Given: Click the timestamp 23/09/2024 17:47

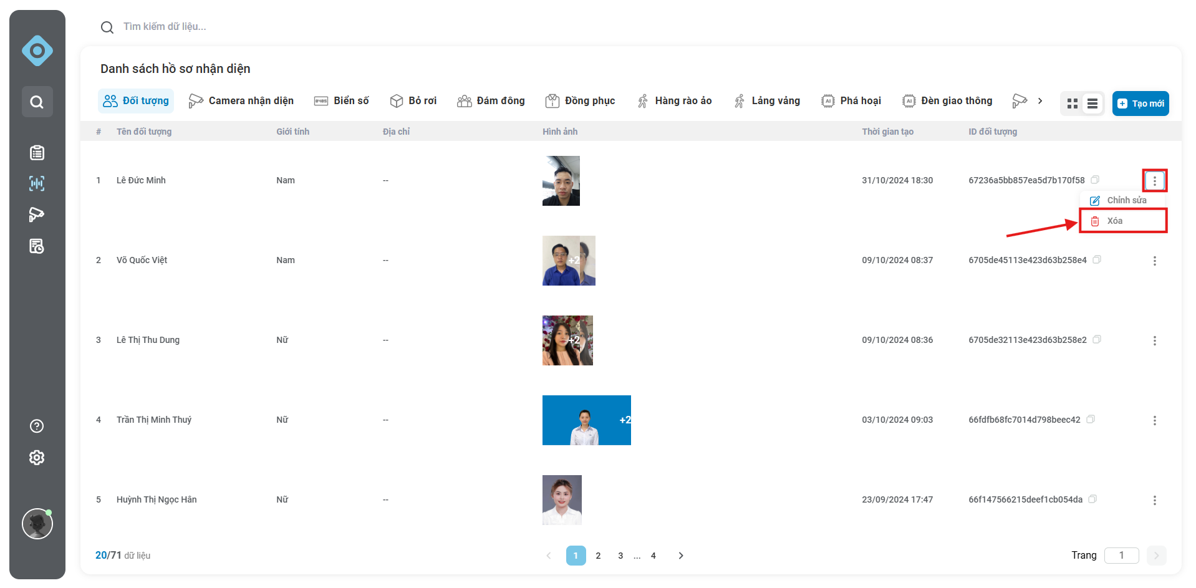Looking at the screenshot, I should pyautogui.click(x=897, y=499).
